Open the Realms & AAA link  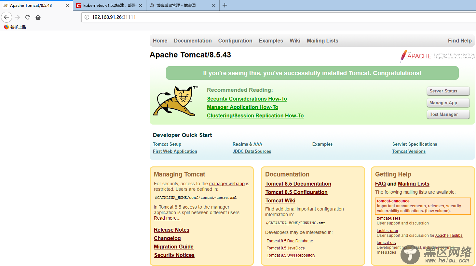[x=247, y=144]
